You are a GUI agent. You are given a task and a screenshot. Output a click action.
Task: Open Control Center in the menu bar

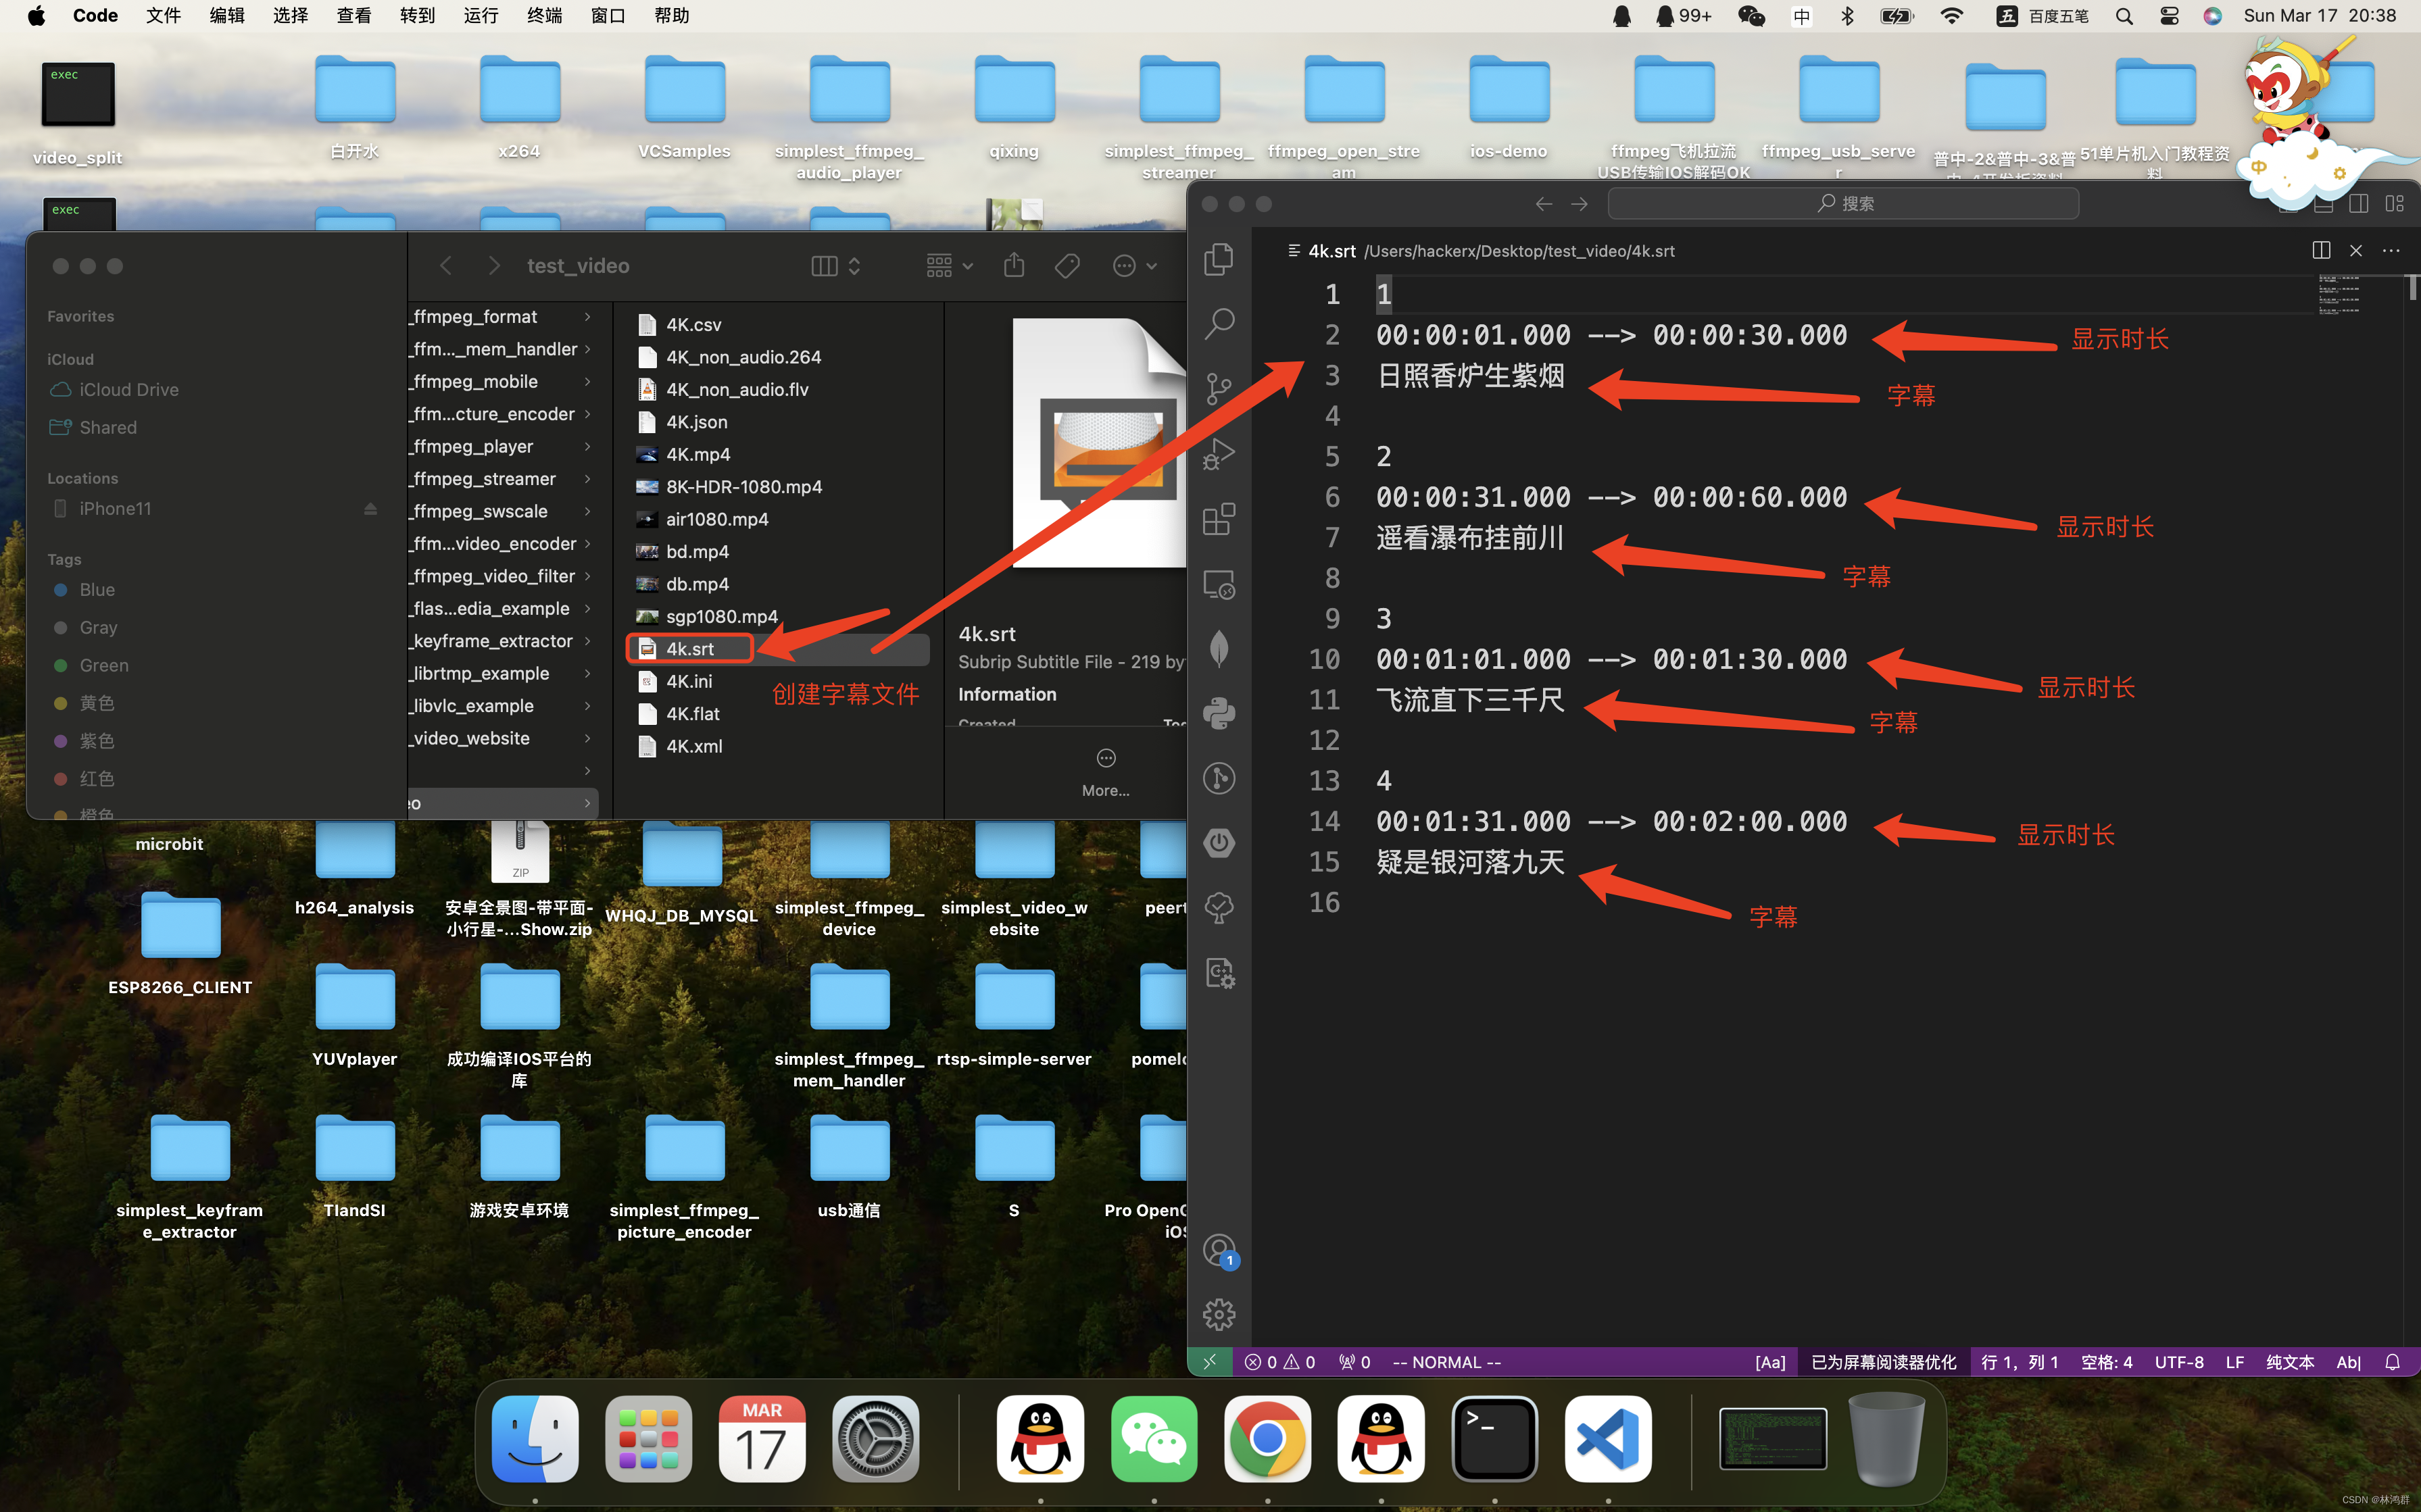pyautogui.click(x=2169, y=16)
